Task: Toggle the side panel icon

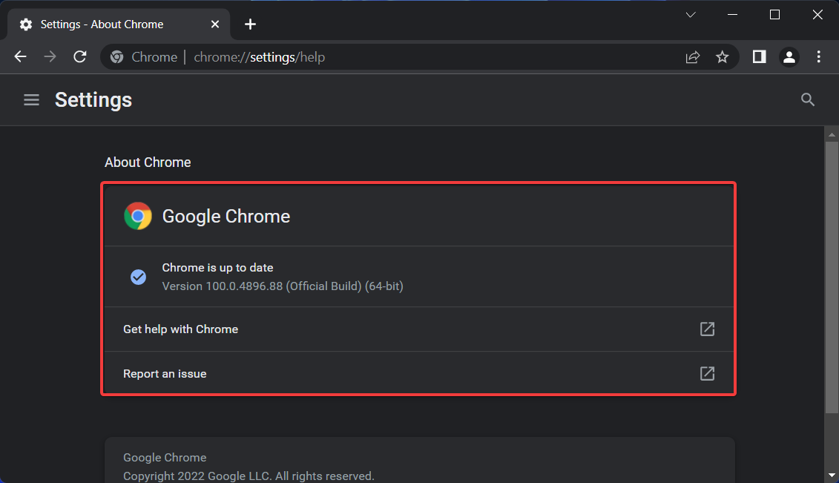Action: pyautogui.click(x=759, y=57)
